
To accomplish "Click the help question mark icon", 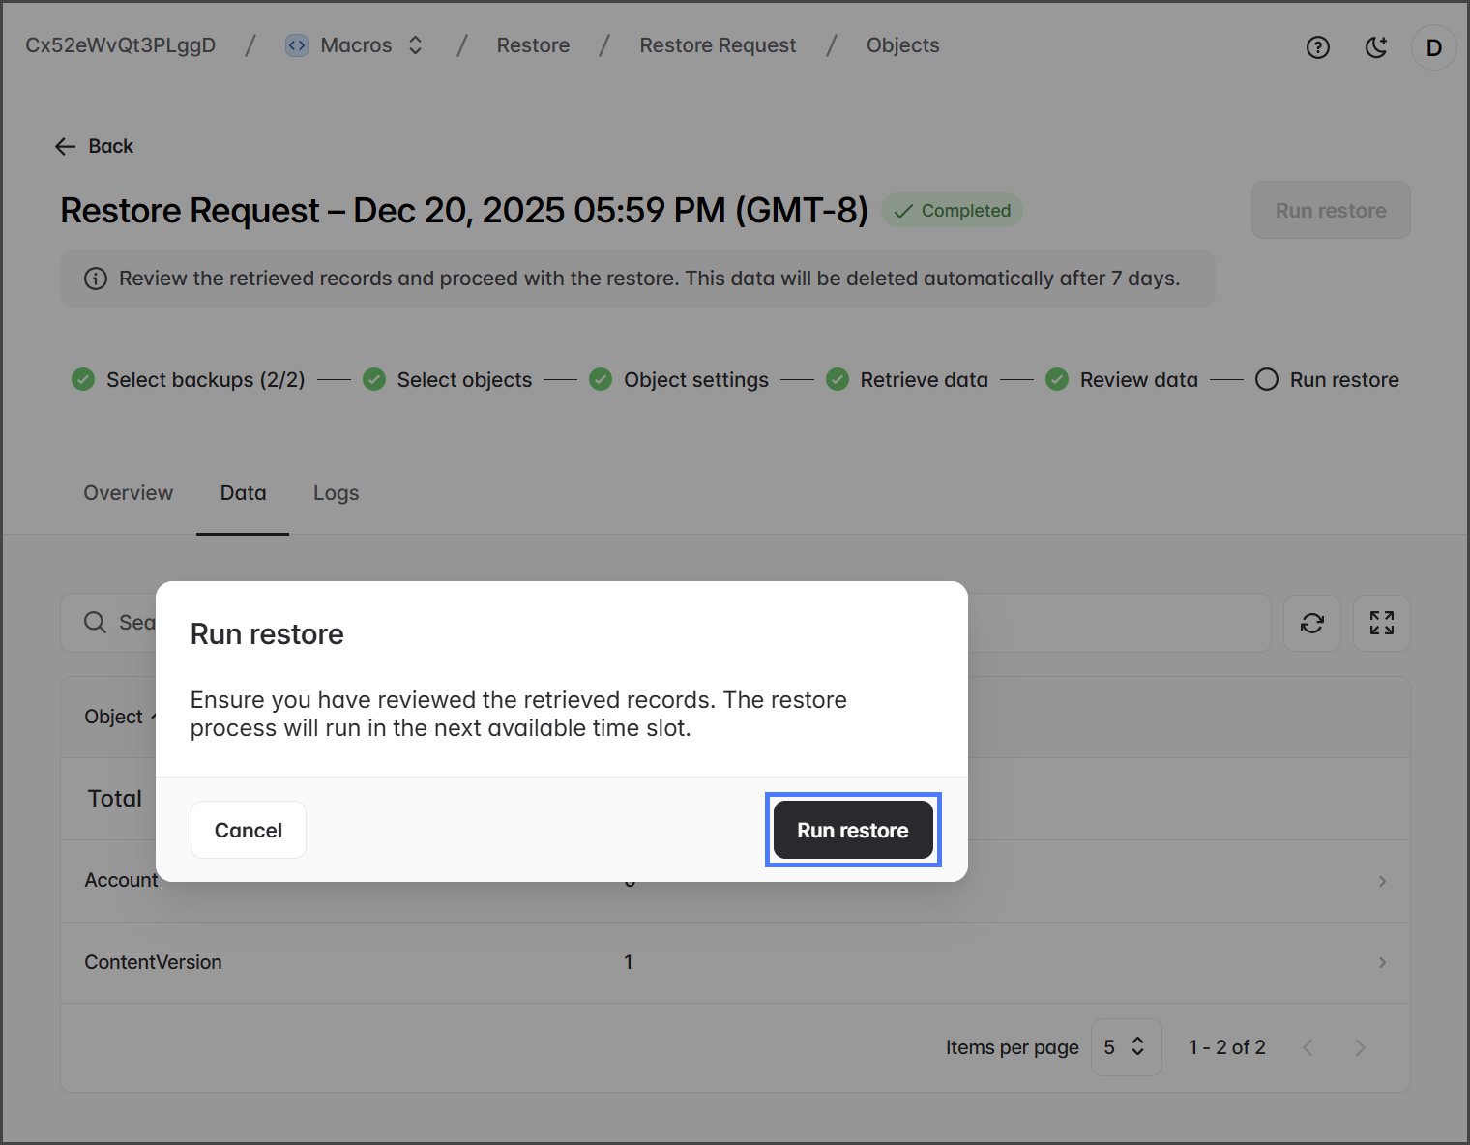I will pyautogui.click(x=1317, y=47).
